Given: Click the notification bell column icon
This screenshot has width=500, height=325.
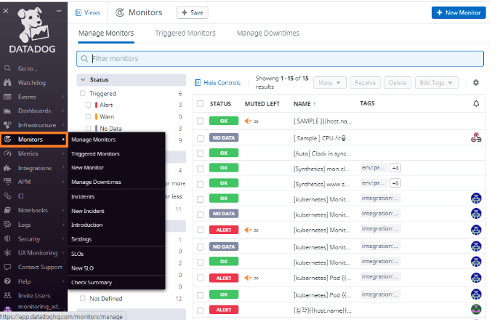Looking at the screenshot, I should point(476,104).
